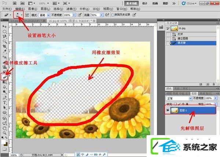Image resolution: width=220 pixels, height=157 pixels.
Task: Select the Horizontal Type tool
Action: pos(4,103)
